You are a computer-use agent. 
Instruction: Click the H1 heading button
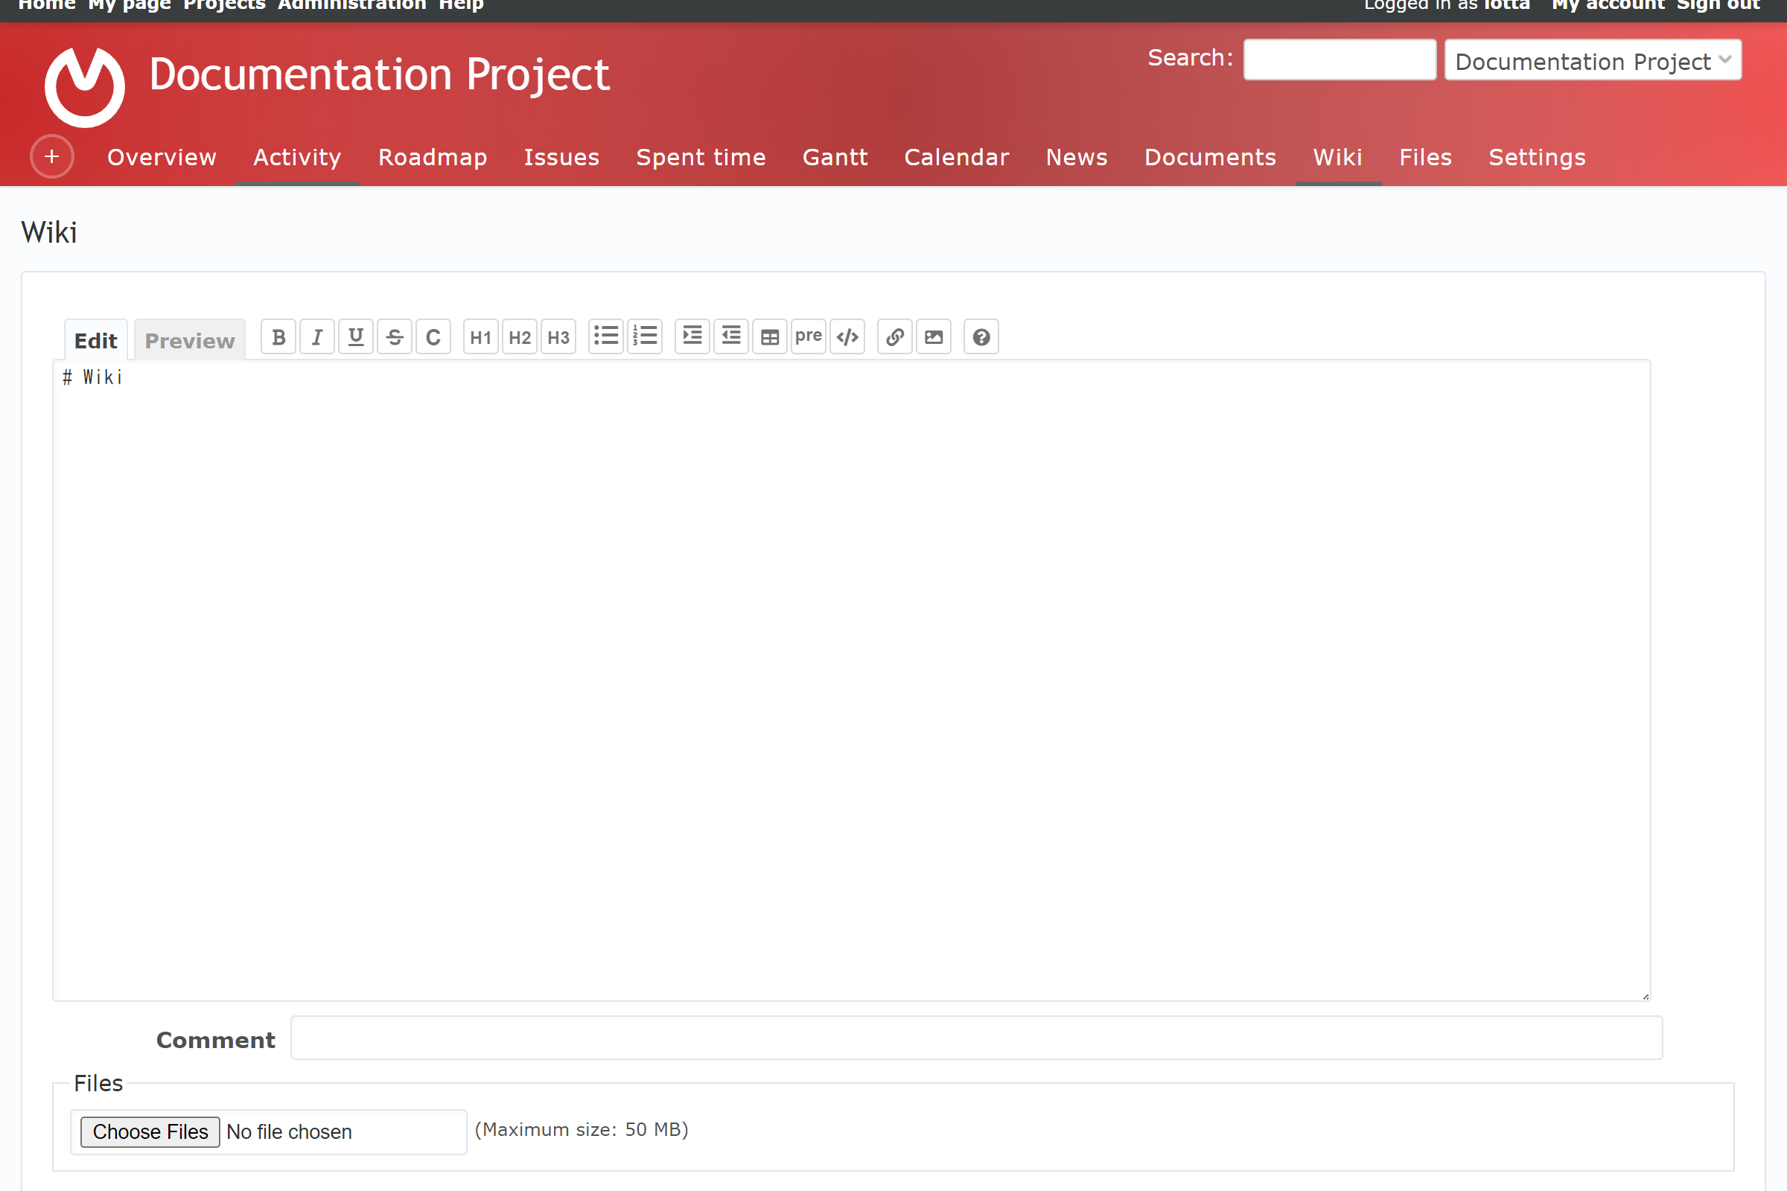[480, 336]
